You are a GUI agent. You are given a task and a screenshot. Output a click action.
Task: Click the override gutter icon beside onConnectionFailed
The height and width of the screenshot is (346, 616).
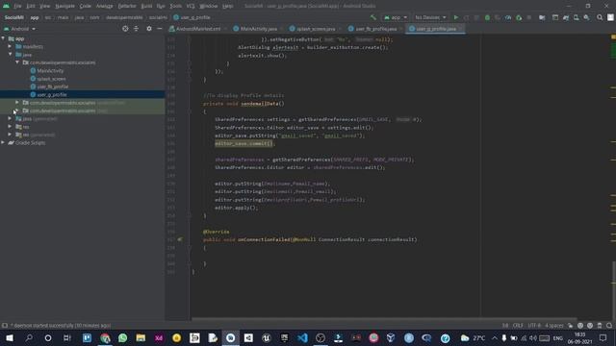[x=180, y=239]
